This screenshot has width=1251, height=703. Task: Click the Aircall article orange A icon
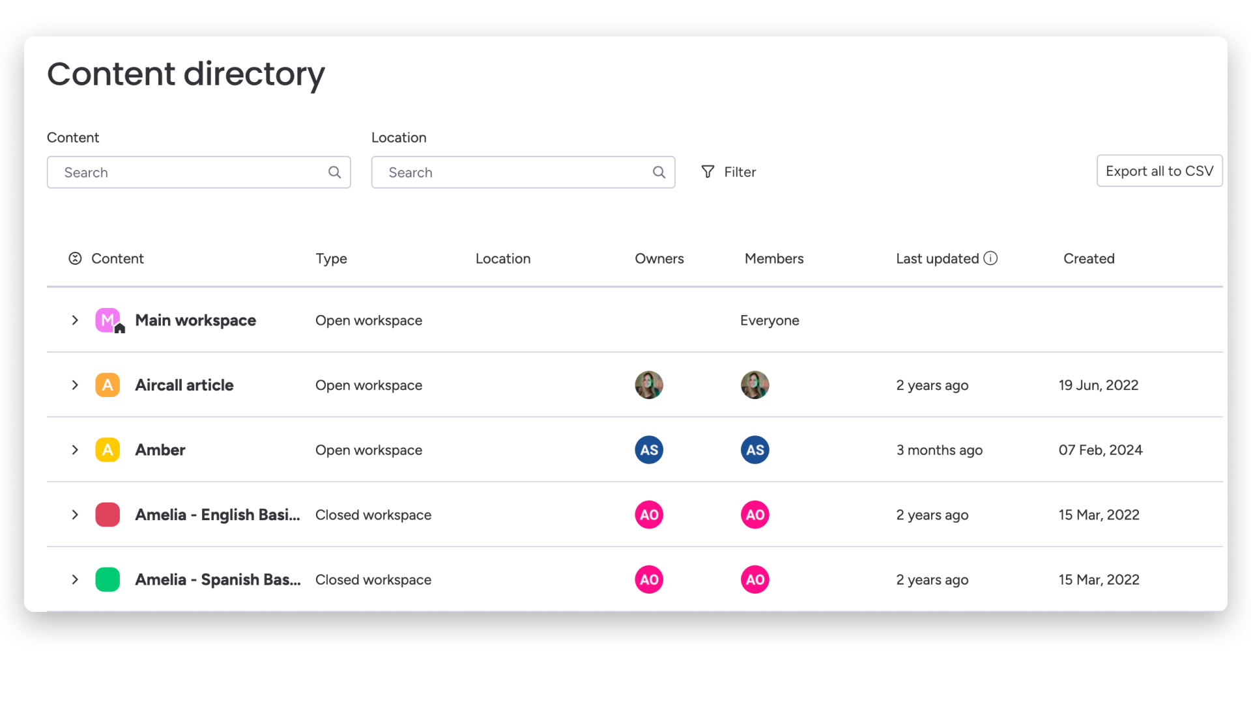tap(108, 385)
